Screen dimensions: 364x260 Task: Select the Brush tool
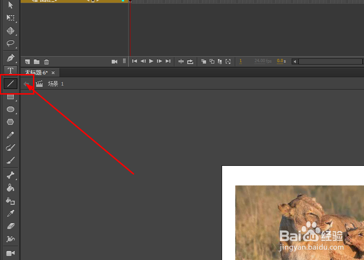pos(11,160)
